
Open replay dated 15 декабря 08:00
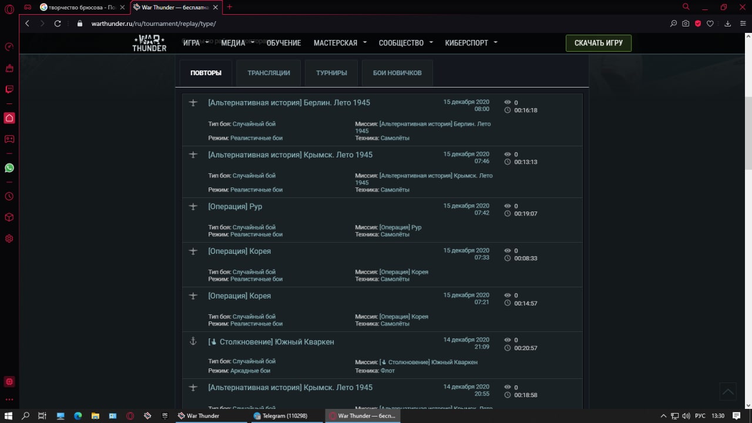[x=289, y=103]
